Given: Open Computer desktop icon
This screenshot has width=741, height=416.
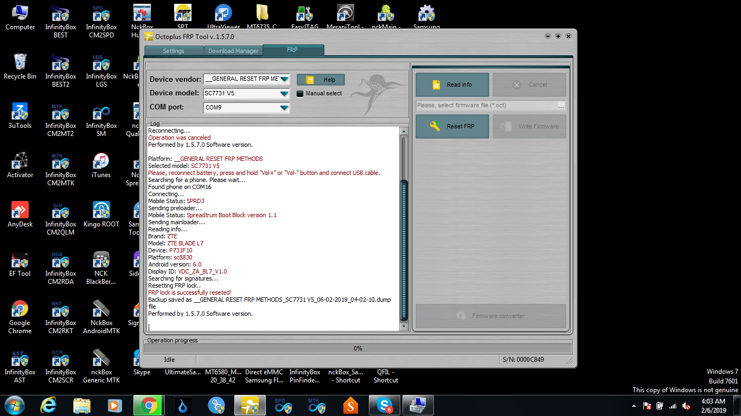Looking at the screenshot, I should pos(20,17).
